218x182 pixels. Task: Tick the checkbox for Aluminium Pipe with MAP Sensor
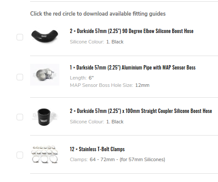point(20,77)
